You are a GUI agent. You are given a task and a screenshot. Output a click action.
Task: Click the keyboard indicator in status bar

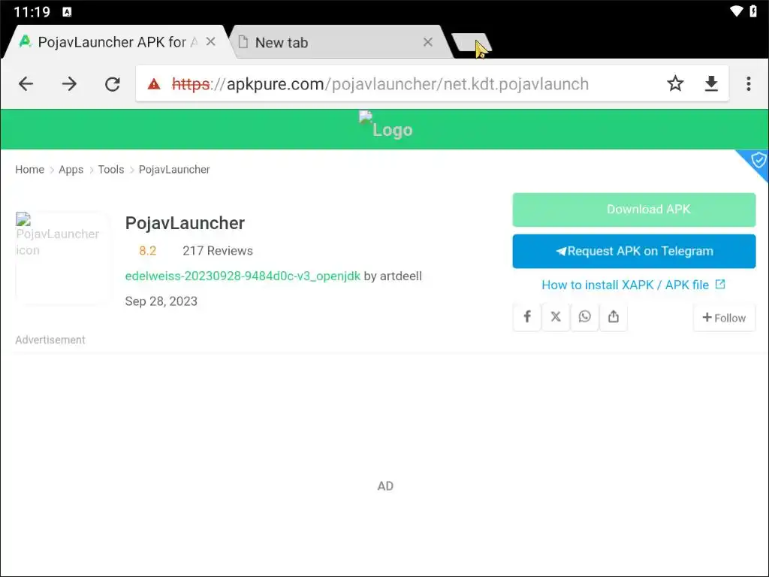click(67, 12)
